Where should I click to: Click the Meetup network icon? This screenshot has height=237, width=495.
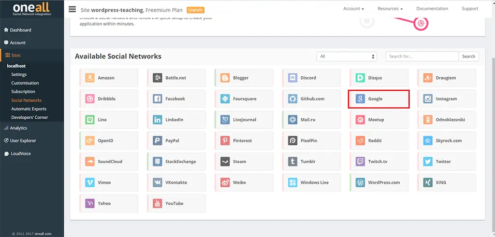360,120
